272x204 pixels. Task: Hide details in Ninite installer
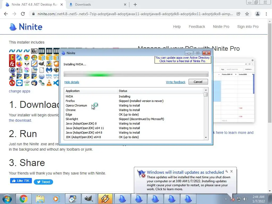(x=72, y=82)
